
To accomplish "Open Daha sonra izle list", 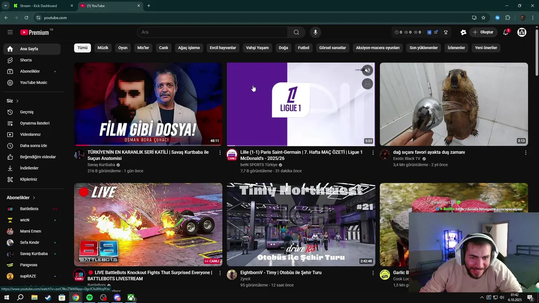I will tap(32, 146).
